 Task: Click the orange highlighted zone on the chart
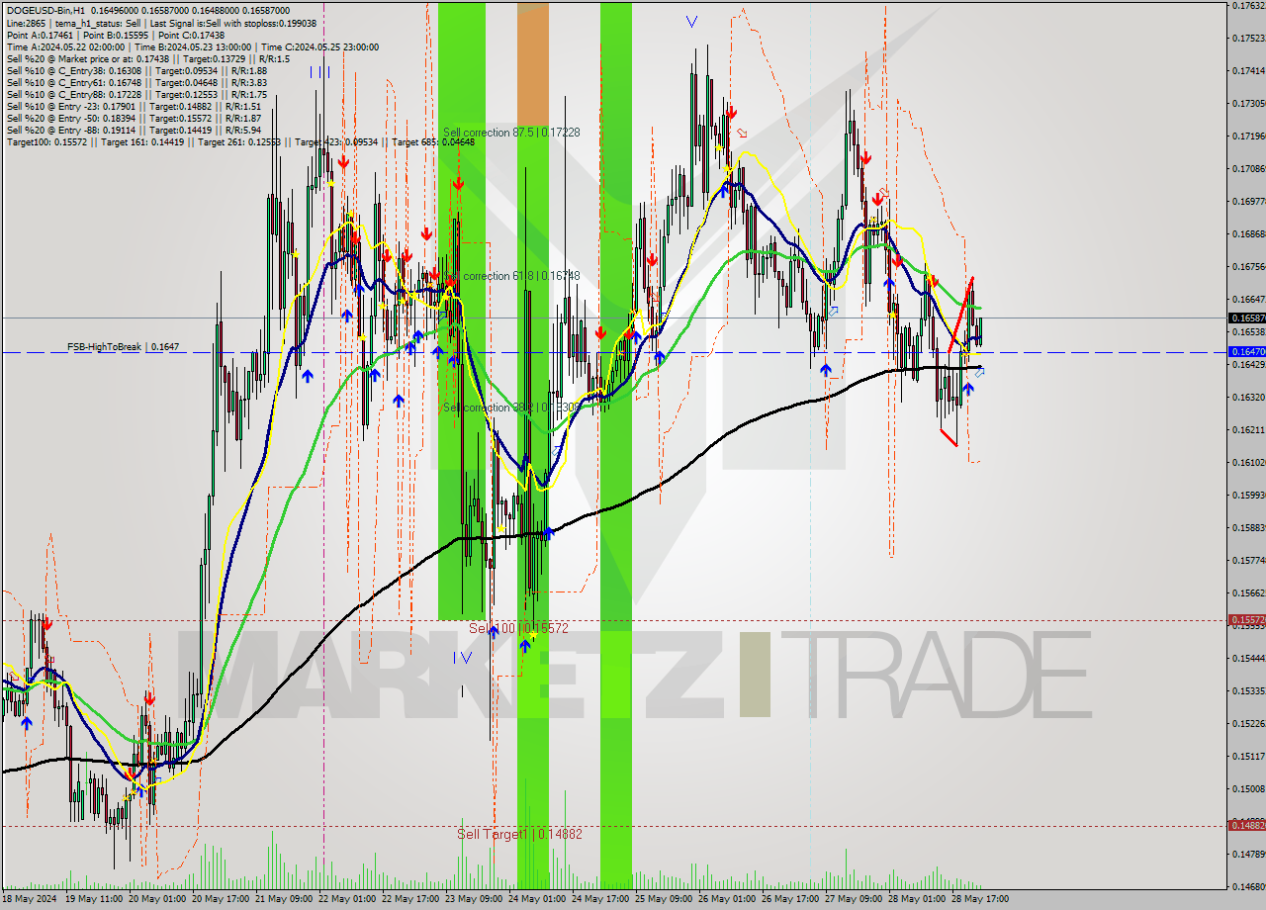click(x=533, y=65)
